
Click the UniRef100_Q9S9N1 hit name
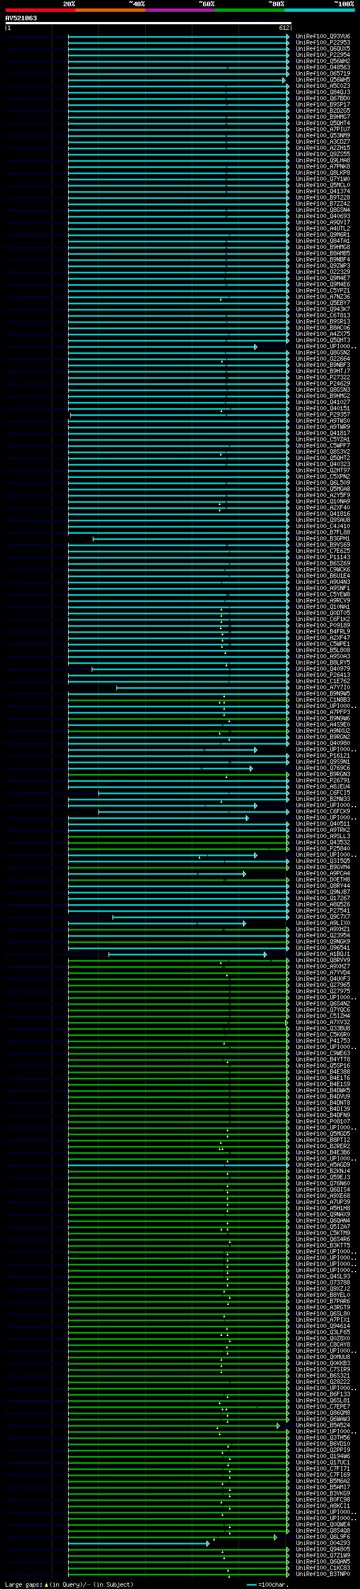click(x=322, y=762)
